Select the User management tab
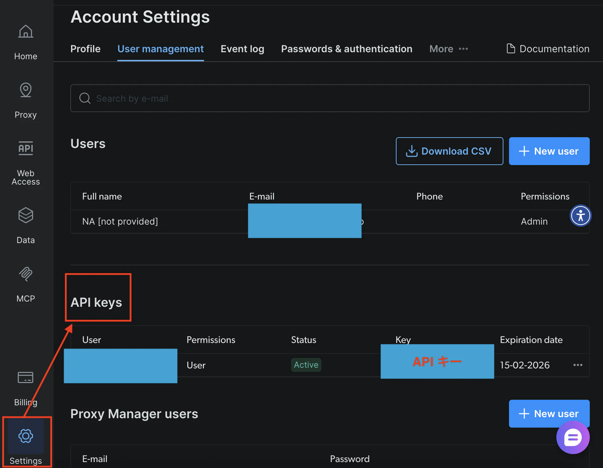 [x=160, y=49]
